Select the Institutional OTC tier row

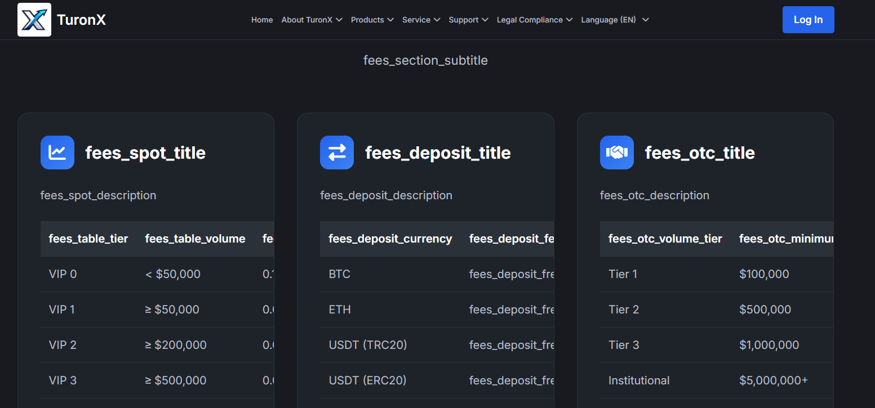point(639,380)
